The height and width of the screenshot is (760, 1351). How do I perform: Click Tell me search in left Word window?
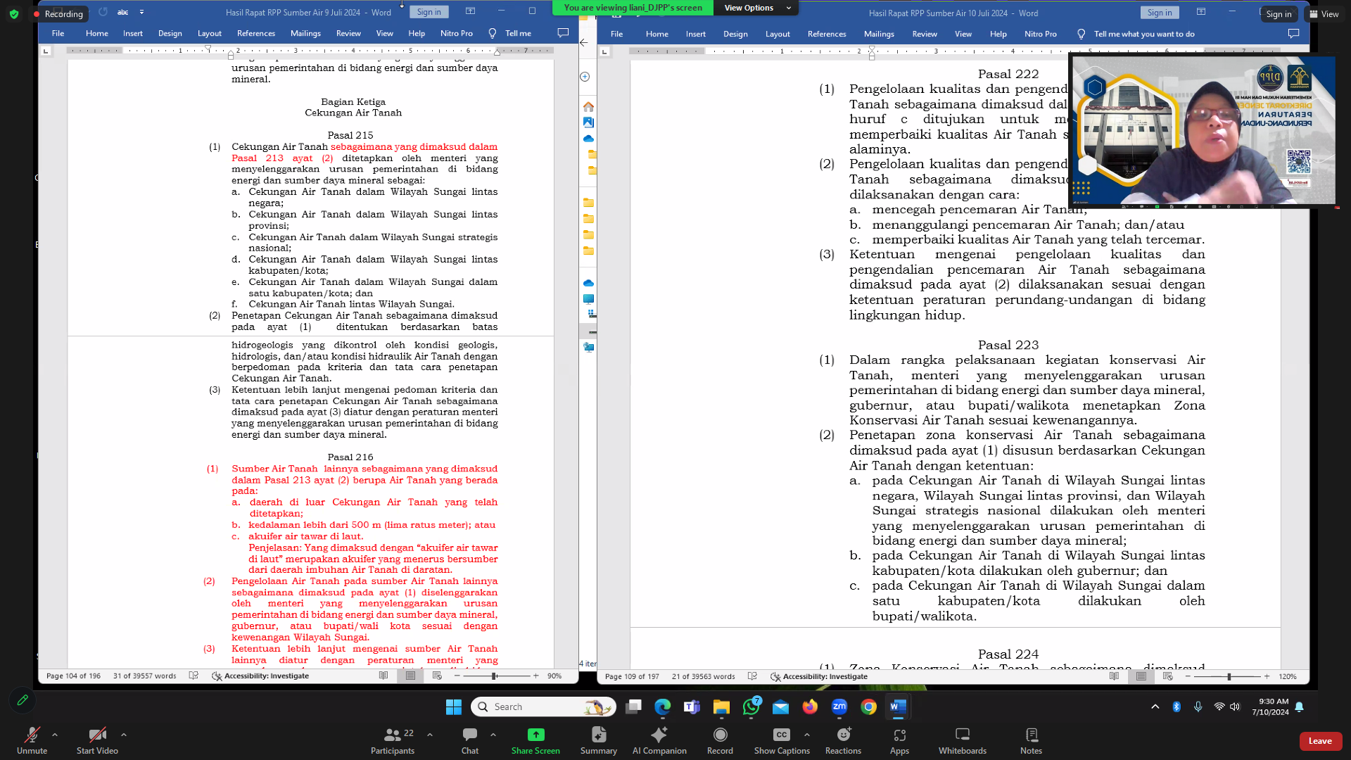[511, 33]
